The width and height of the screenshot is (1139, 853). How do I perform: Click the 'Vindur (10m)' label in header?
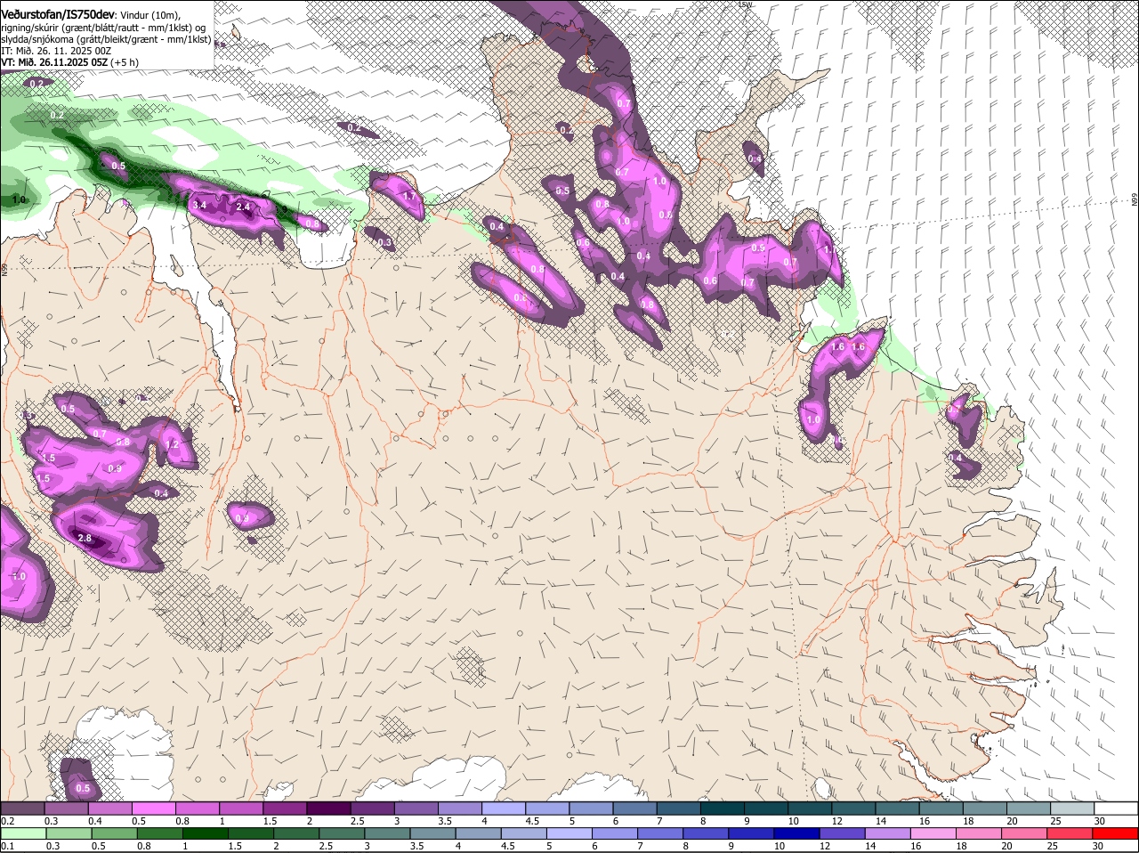coord(149,15)
